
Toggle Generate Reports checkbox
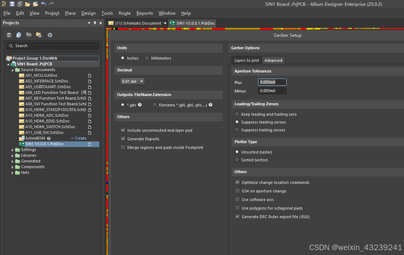tap(123, 139)
